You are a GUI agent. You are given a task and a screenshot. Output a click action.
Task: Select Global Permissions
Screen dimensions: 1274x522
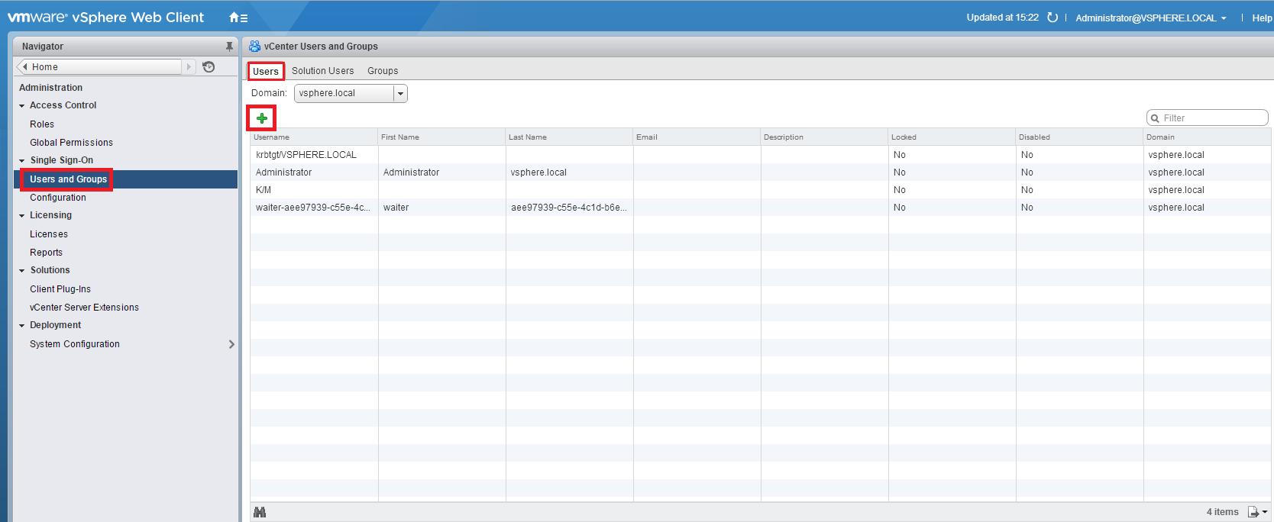pos(71,143)
